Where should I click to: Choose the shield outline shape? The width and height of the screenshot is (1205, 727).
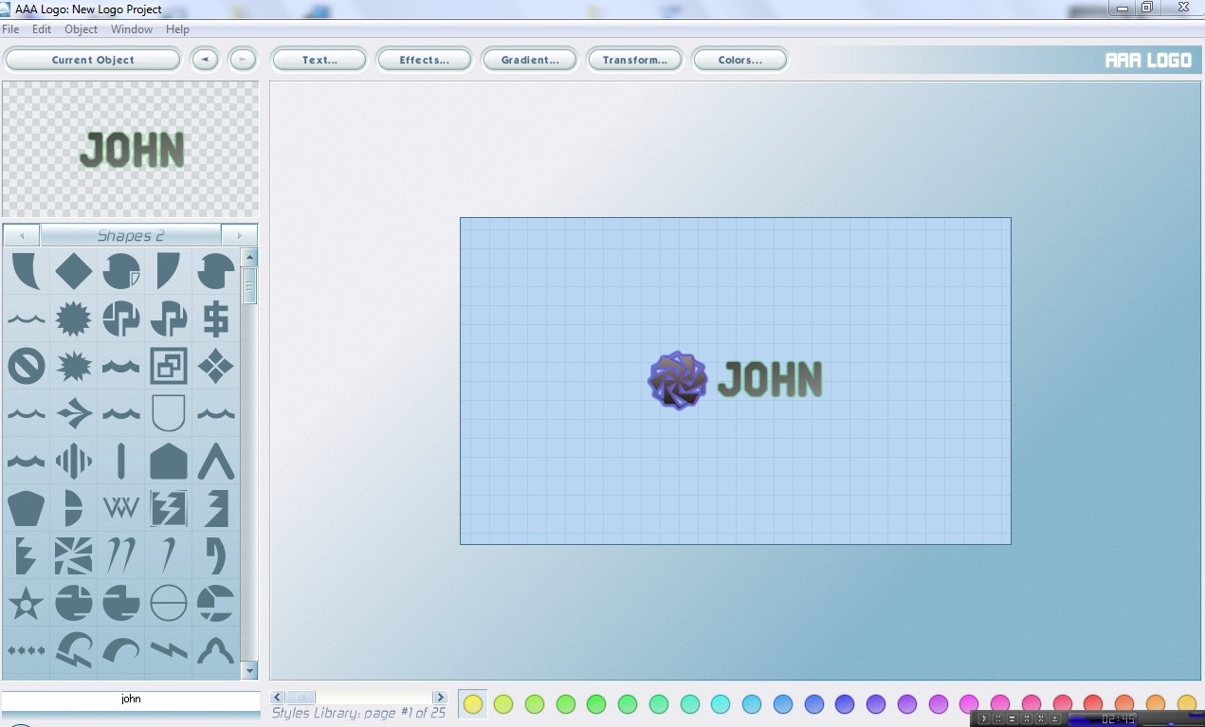pyautogui.click(x=169, y=413)
